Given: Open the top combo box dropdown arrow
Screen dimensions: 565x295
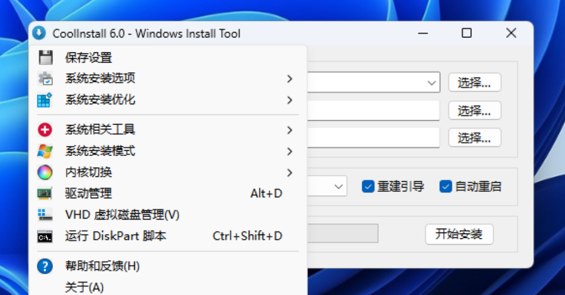Looking at the screenshot, I should [x=431, y=83].
